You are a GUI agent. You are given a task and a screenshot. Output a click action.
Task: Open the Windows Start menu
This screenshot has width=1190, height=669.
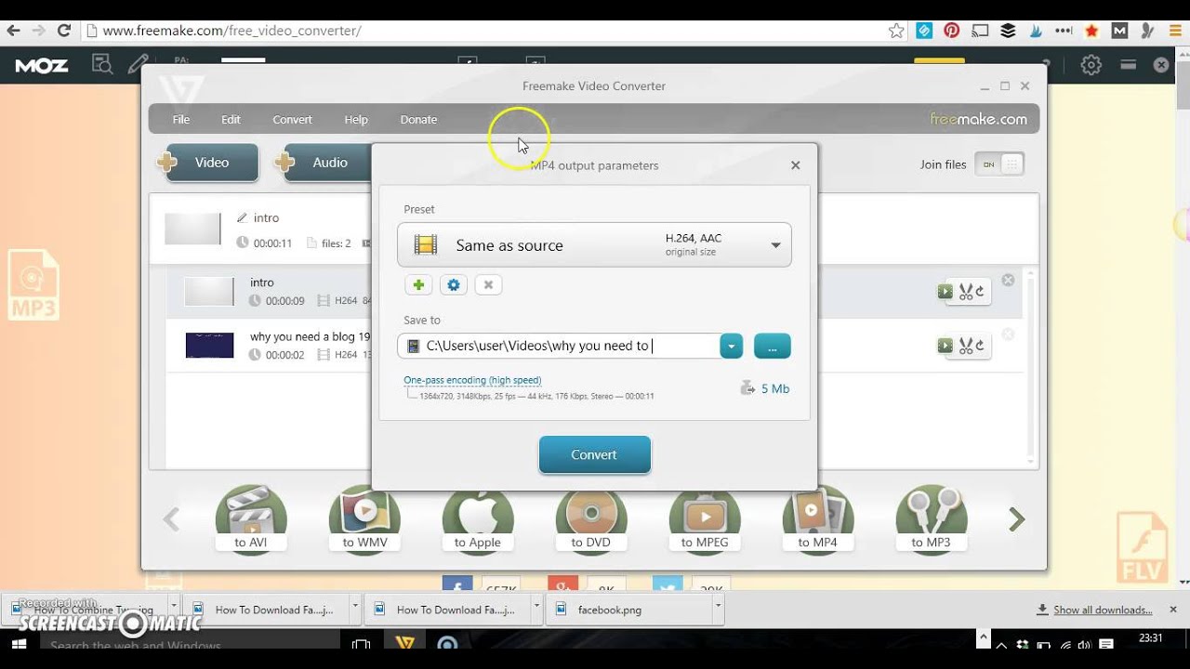[18, 643]
